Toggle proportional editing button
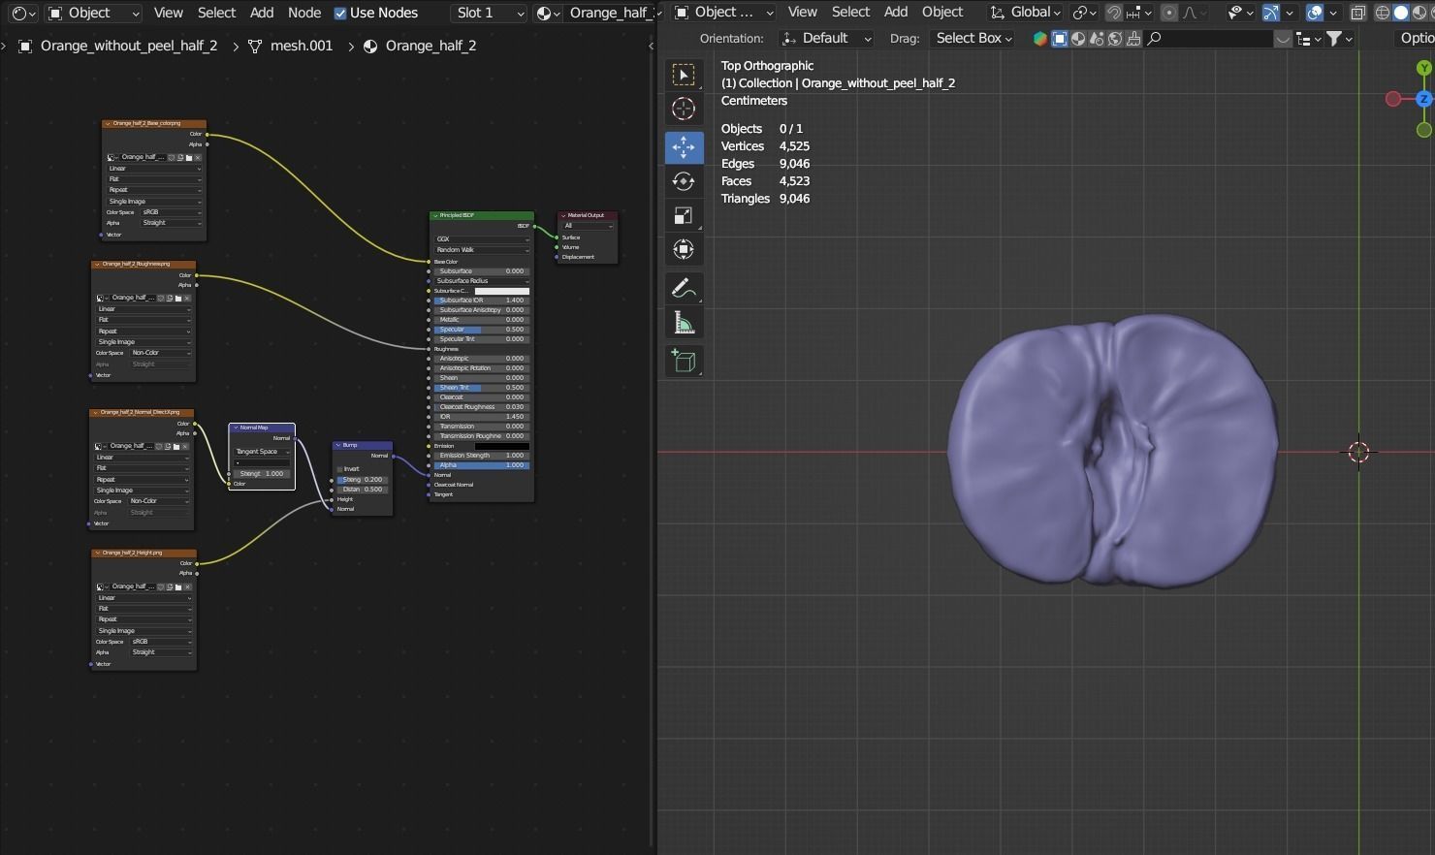The height and width of the screenshot is (855, 1435). tap(1169, 13)
